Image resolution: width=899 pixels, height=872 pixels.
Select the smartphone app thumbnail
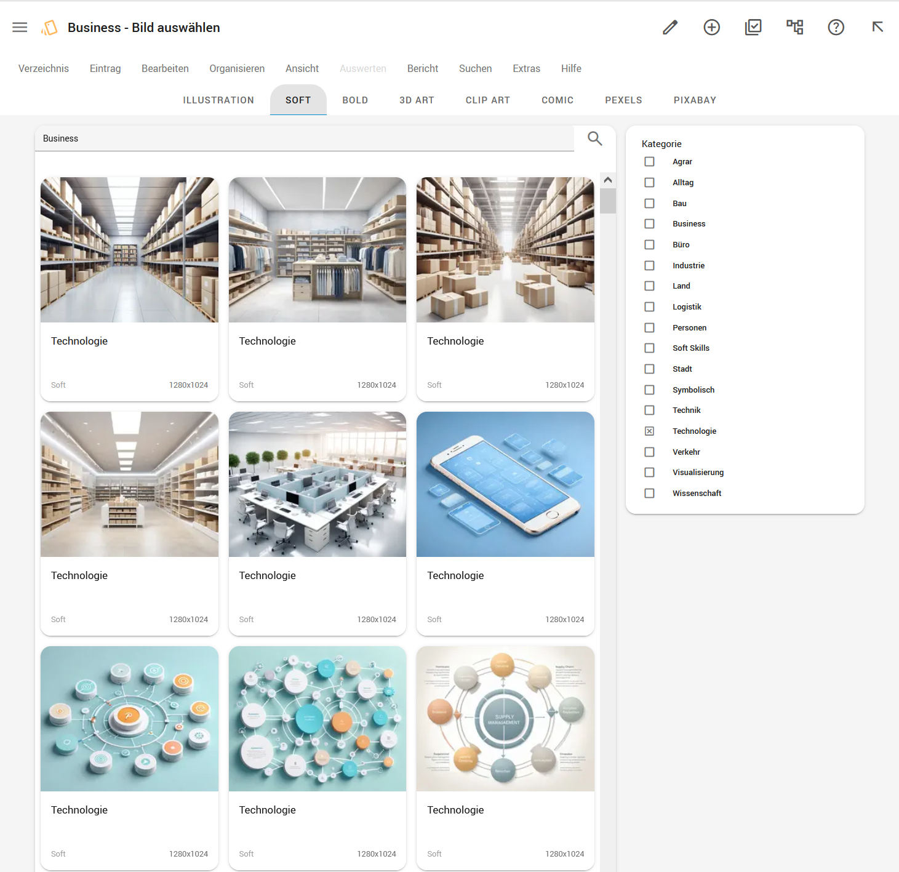click(x=505, y=484)
